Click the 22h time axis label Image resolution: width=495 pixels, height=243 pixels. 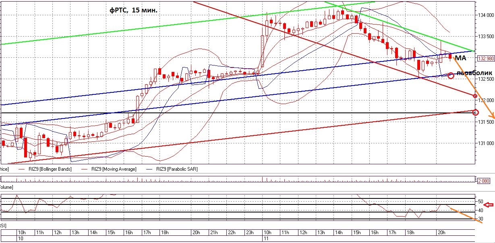pyautogui.click(x=232, y=233)
